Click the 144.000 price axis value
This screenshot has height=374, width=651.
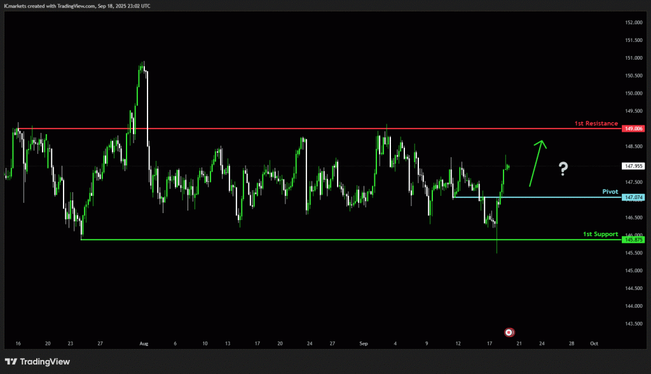[634, 306]
